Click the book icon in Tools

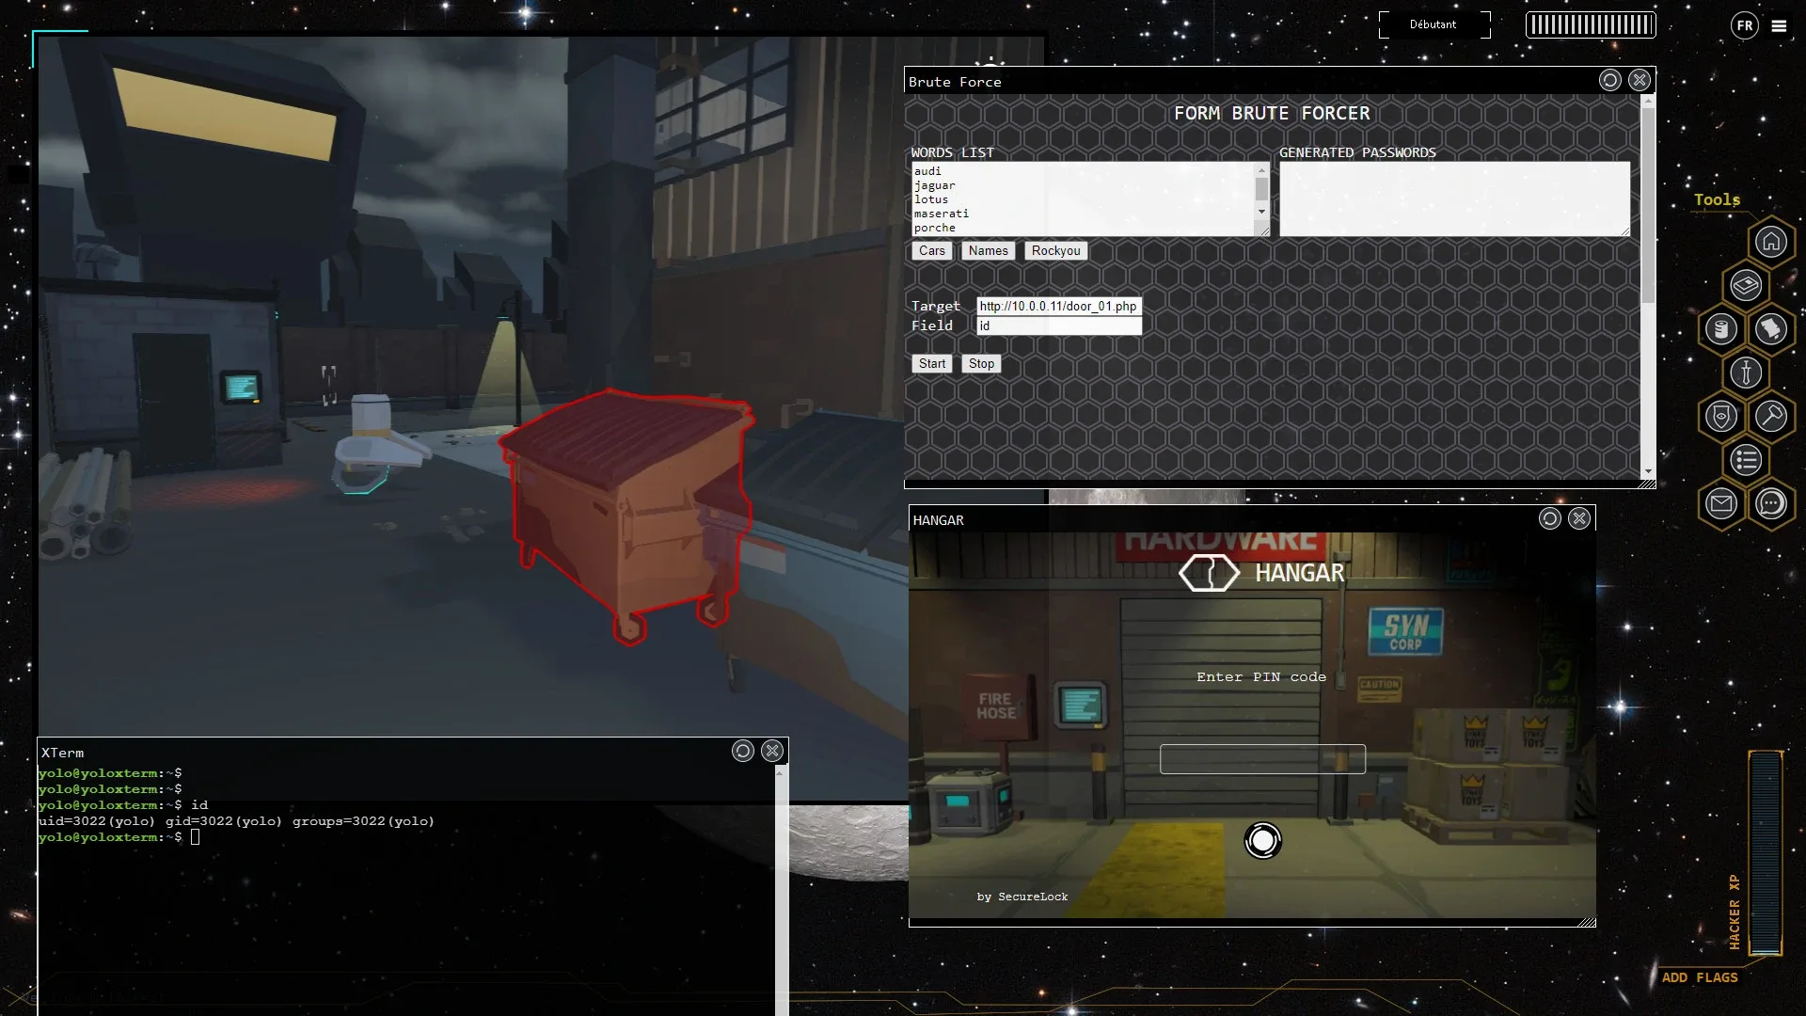tap(1746, 285)
